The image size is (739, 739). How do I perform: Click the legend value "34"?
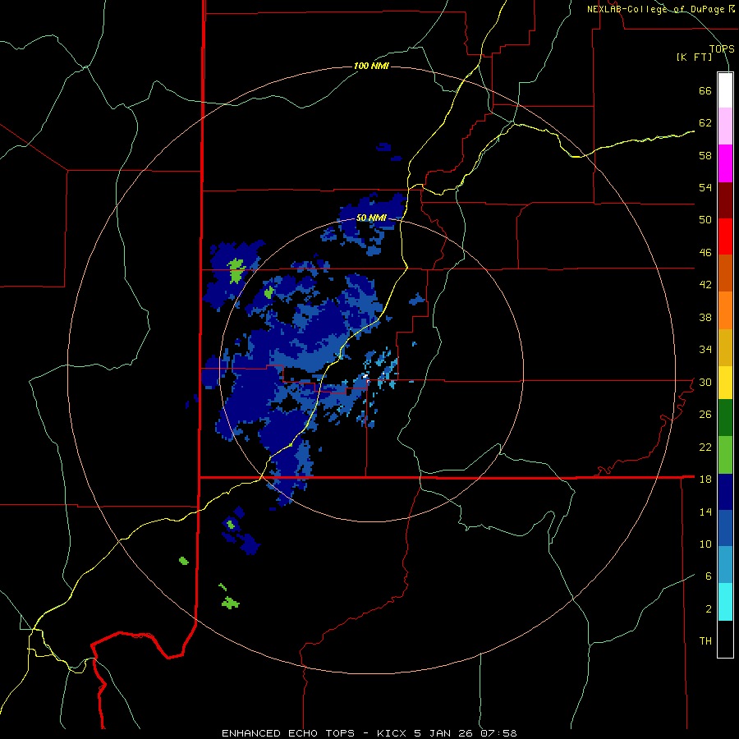tap(705, 350)
